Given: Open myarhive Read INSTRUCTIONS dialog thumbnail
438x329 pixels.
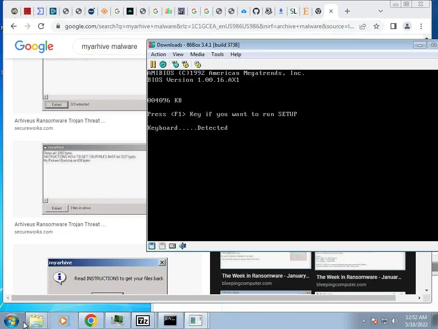Looking at the screenshot, I should click(107, 276).
